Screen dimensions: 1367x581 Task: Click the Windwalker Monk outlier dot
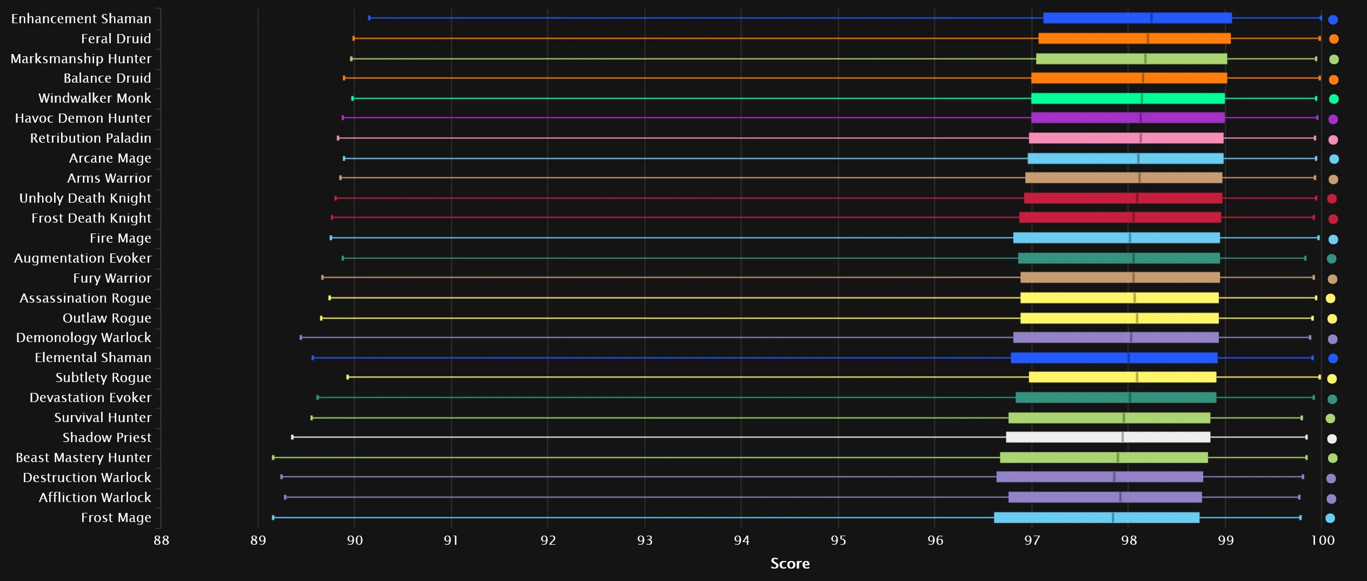(x=1334, y=99)
